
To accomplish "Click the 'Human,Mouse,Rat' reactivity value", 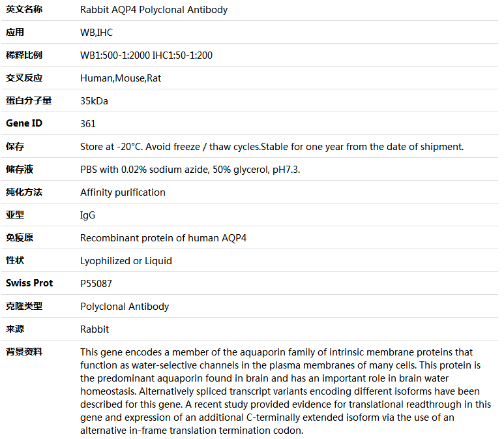I will pos(121,78).
